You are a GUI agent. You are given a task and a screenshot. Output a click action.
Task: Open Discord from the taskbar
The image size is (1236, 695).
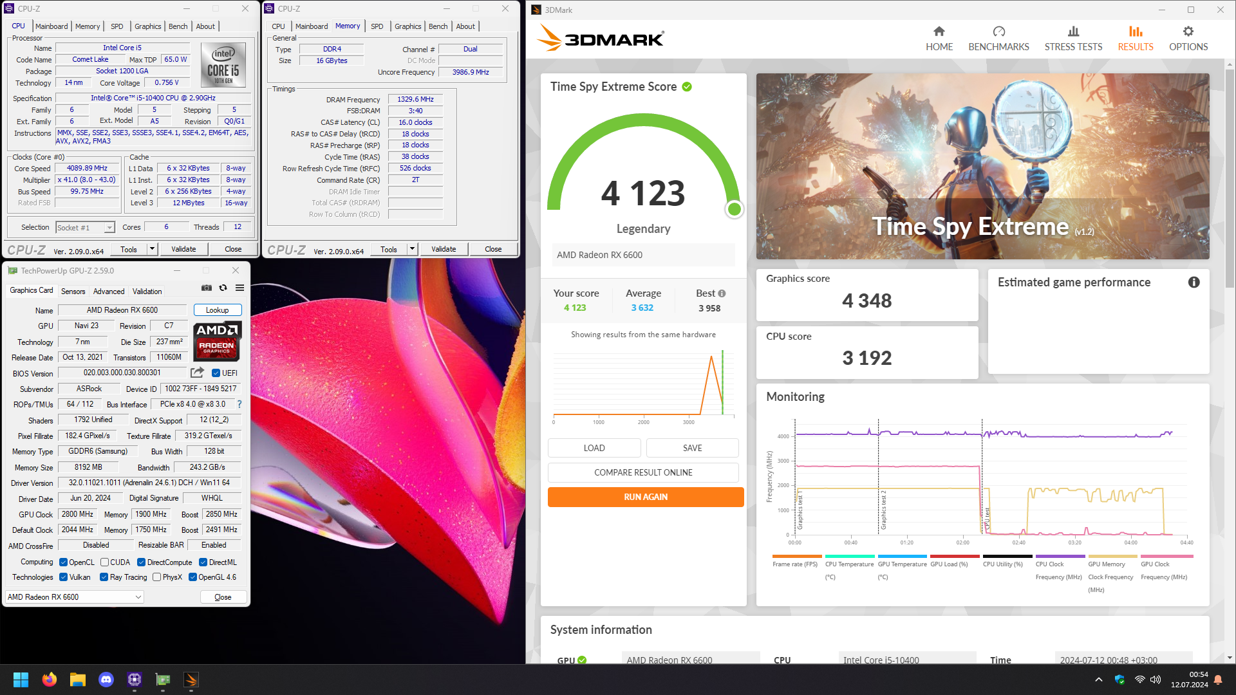106,680
